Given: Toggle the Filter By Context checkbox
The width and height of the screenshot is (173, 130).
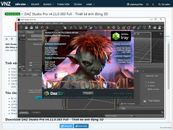Looking at the screenshot, I should click(x=20, y=67).
